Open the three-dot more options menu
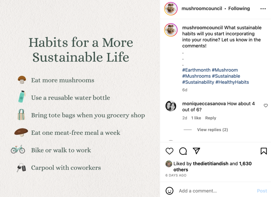 tap(263, 9)
